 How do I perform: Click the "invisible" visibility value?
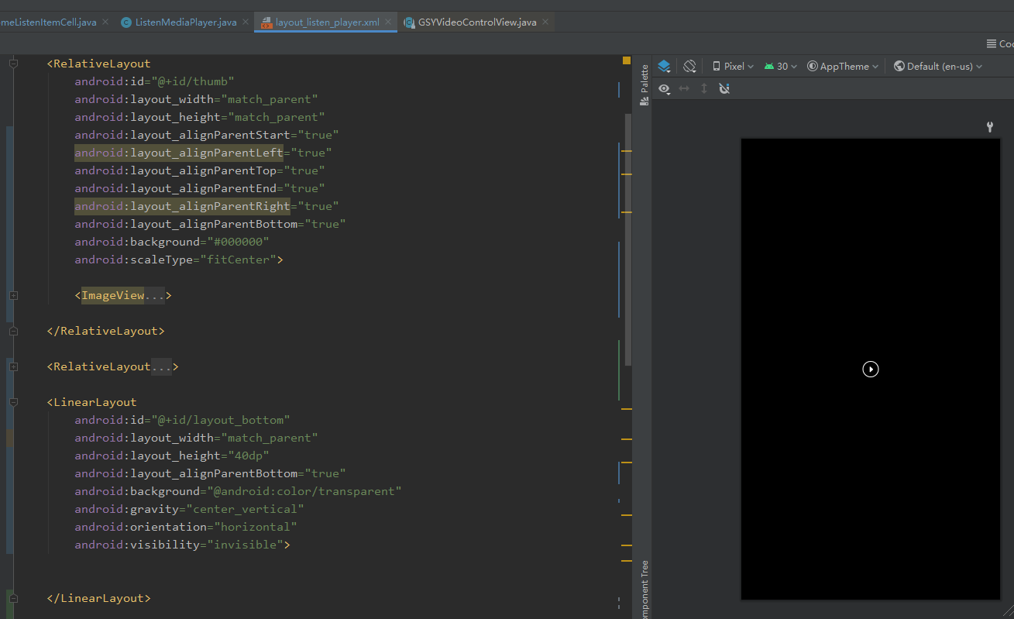click(x=245, y=545)
